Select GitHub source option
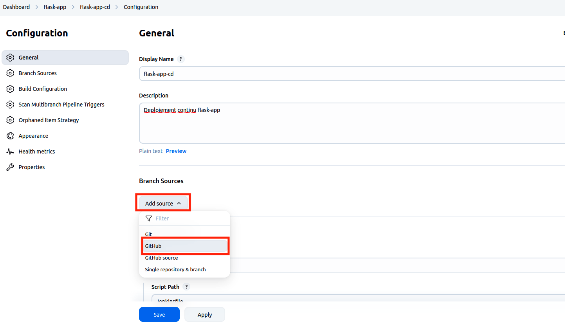The height and width of the screenshot is (323, 565). 161,258
